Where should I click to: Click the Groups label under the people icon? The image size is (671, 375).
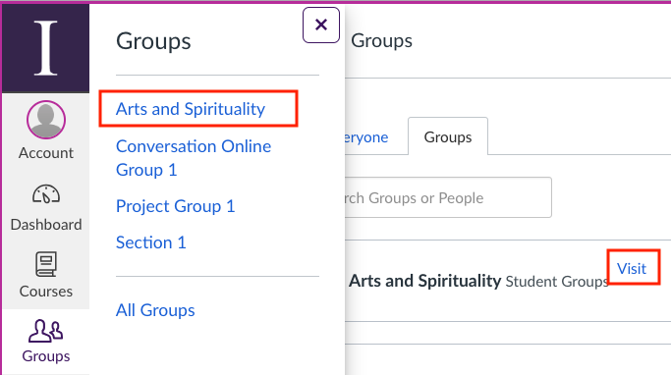[46, 356]
